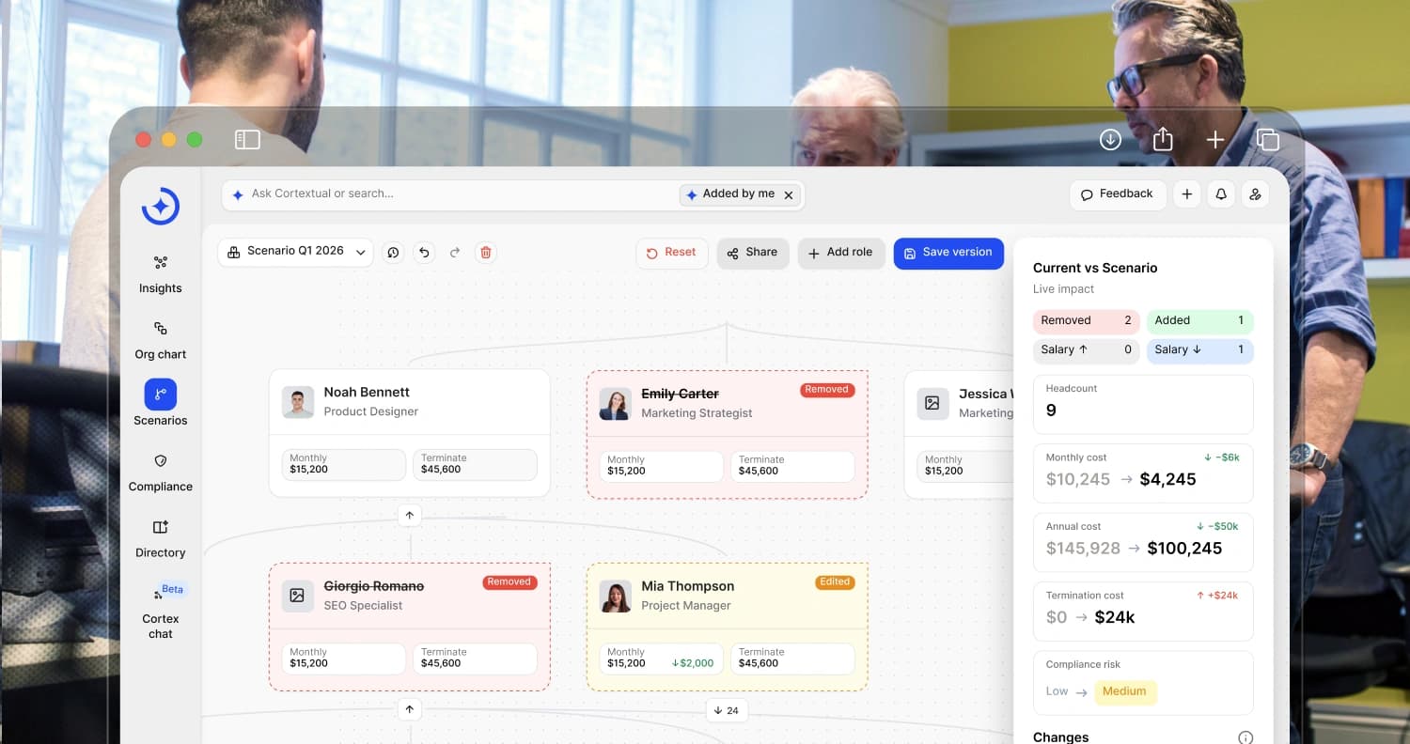Click the Added by me filter chip
The height and width of the screenshot is (744, 1410).
(x=741, y=194)
